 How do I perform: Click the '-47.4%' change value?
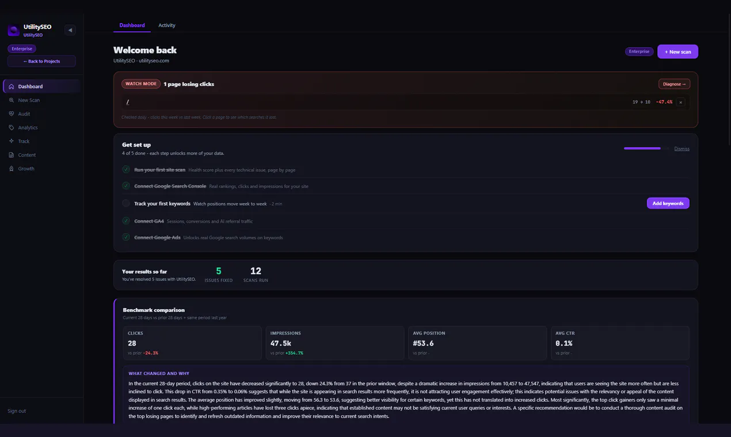pyautogui.click(x=664, y=102)
